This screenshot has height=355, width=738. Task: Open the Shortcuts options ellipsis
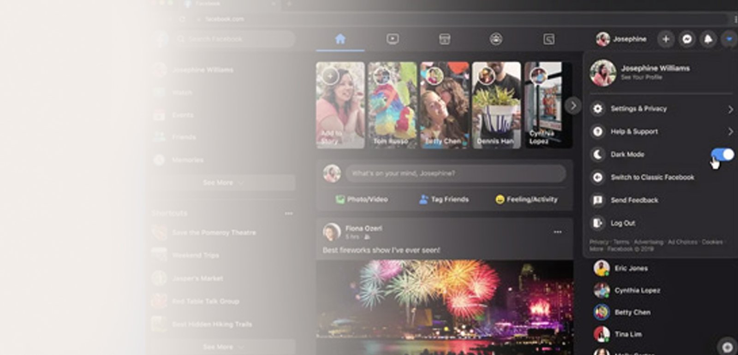coord(289,213)
